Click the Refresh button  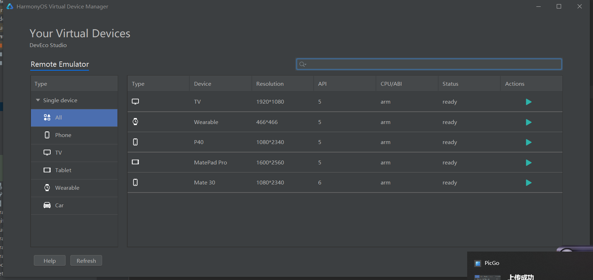pyautogui.click(x=86, y=261)
